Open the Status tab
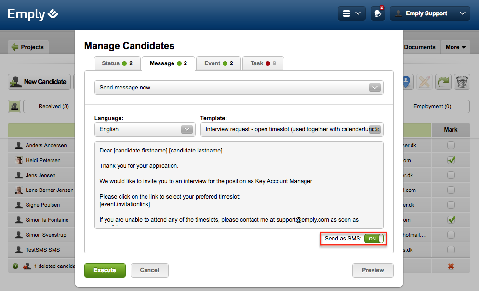Screen dimensions: 479x291 117,63
